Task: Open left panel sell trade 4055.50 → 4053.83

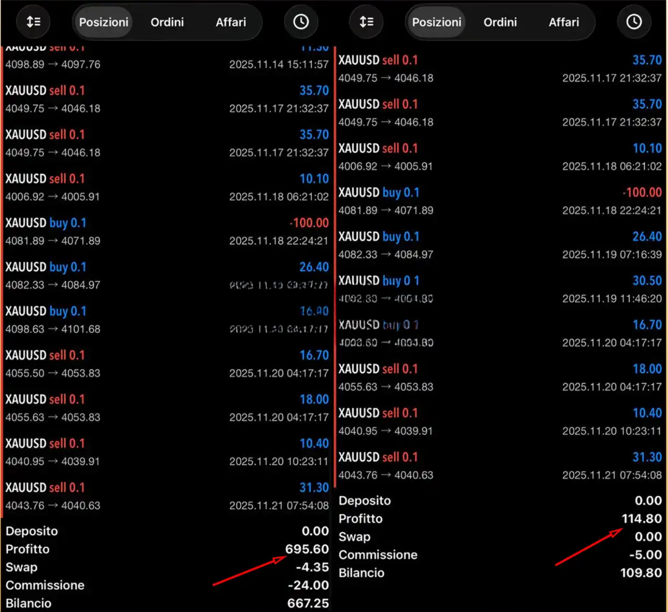Action: point(166,364)
